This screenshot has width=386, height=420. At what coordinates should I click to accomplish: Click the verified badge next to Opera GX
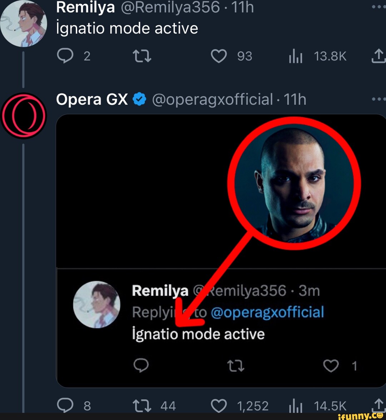tap(139, 99)
